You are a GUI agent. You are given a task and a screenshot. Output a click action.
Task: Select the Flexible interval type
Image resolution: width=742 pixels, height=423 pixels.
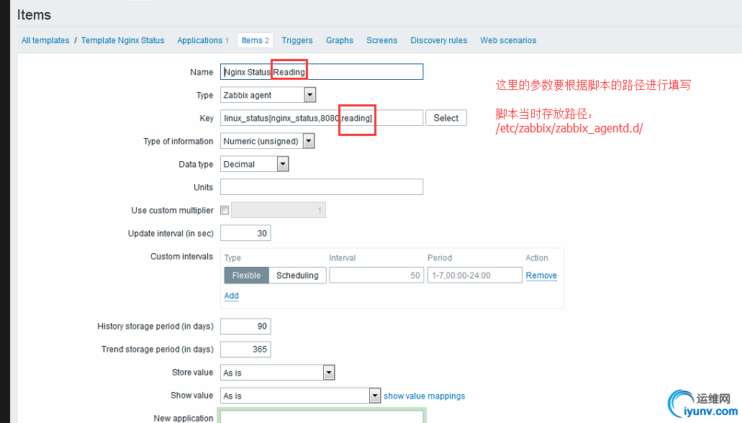[x=247, y=276]
